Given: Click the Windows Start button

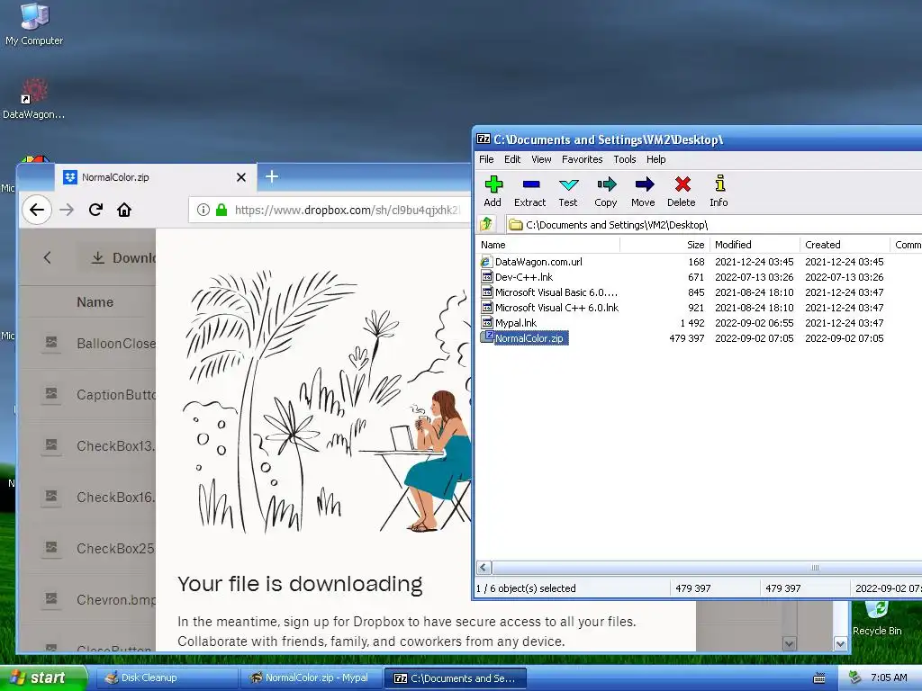Looking at the screenshot, I should 43,678.
